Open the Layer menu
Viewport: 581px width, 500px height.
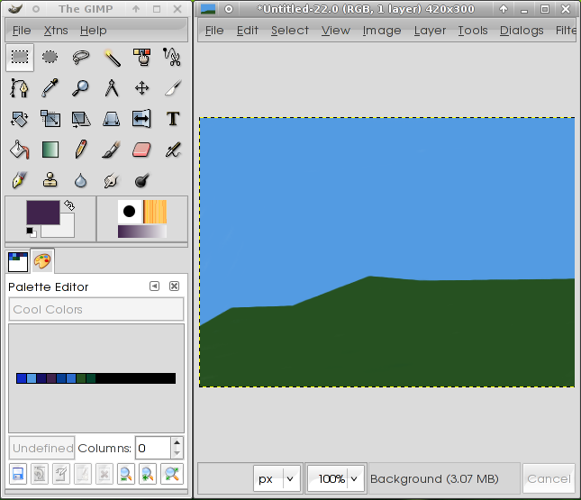point(430,31)
